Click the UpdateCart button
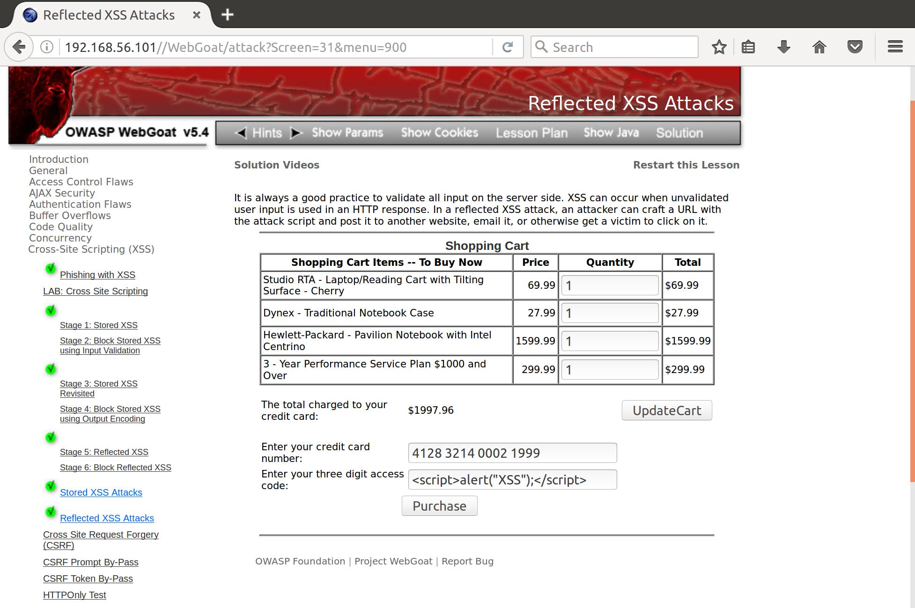Viewport: 915px width, 608px height. tap(666, 410)
